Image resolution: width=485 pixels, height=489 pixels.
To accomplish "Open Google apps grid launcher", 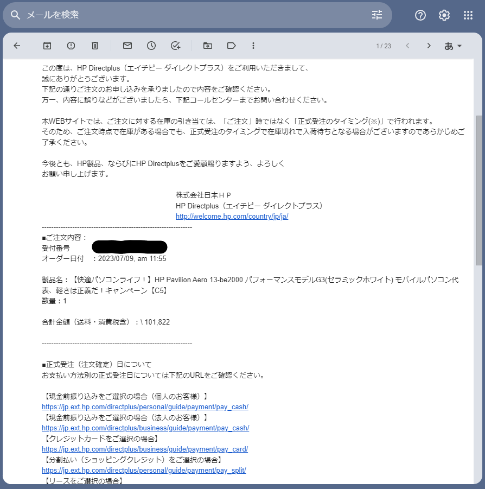I will 468,15.
